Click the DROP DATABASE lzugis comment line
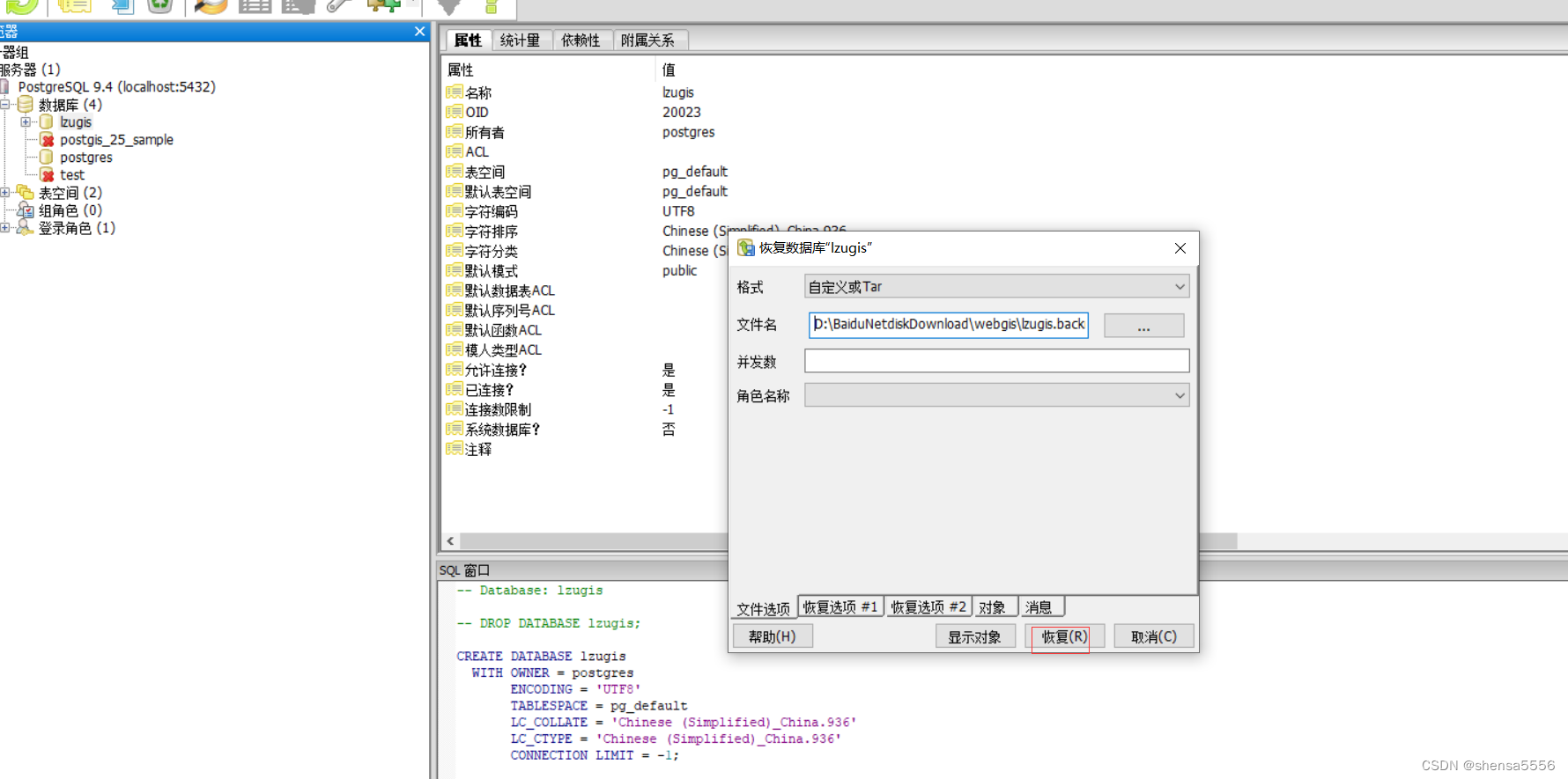The height and width of the screenshot is (779, 1568). point(548,623)
